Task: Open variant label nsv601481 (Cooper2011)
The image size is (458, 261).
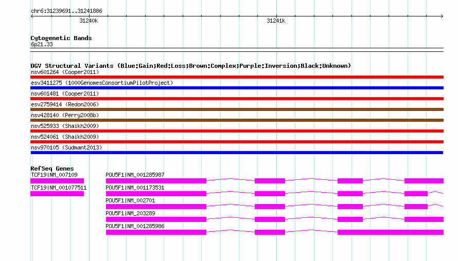Action: [65, 94]
